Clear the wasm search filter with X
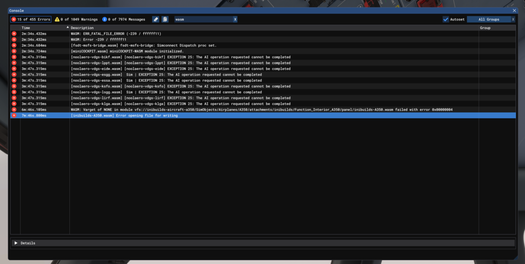 point(235,19)
